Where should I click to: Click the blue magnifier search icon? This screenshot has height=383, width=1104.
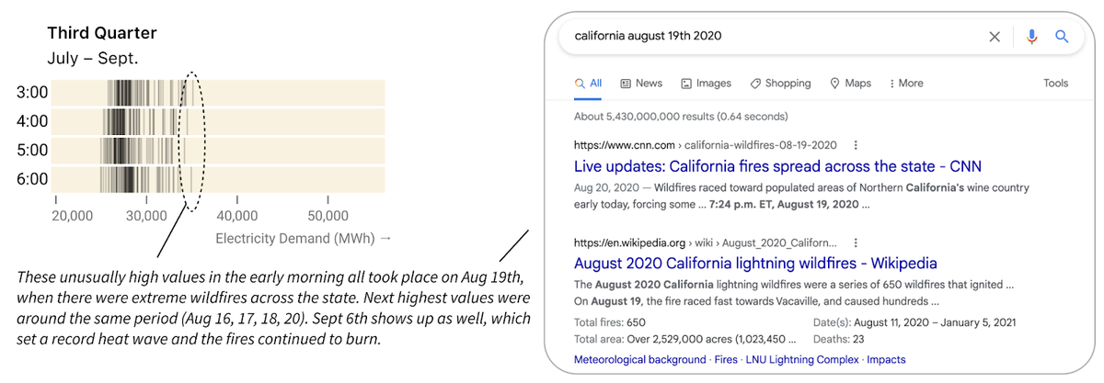(x=1062, y=37)
